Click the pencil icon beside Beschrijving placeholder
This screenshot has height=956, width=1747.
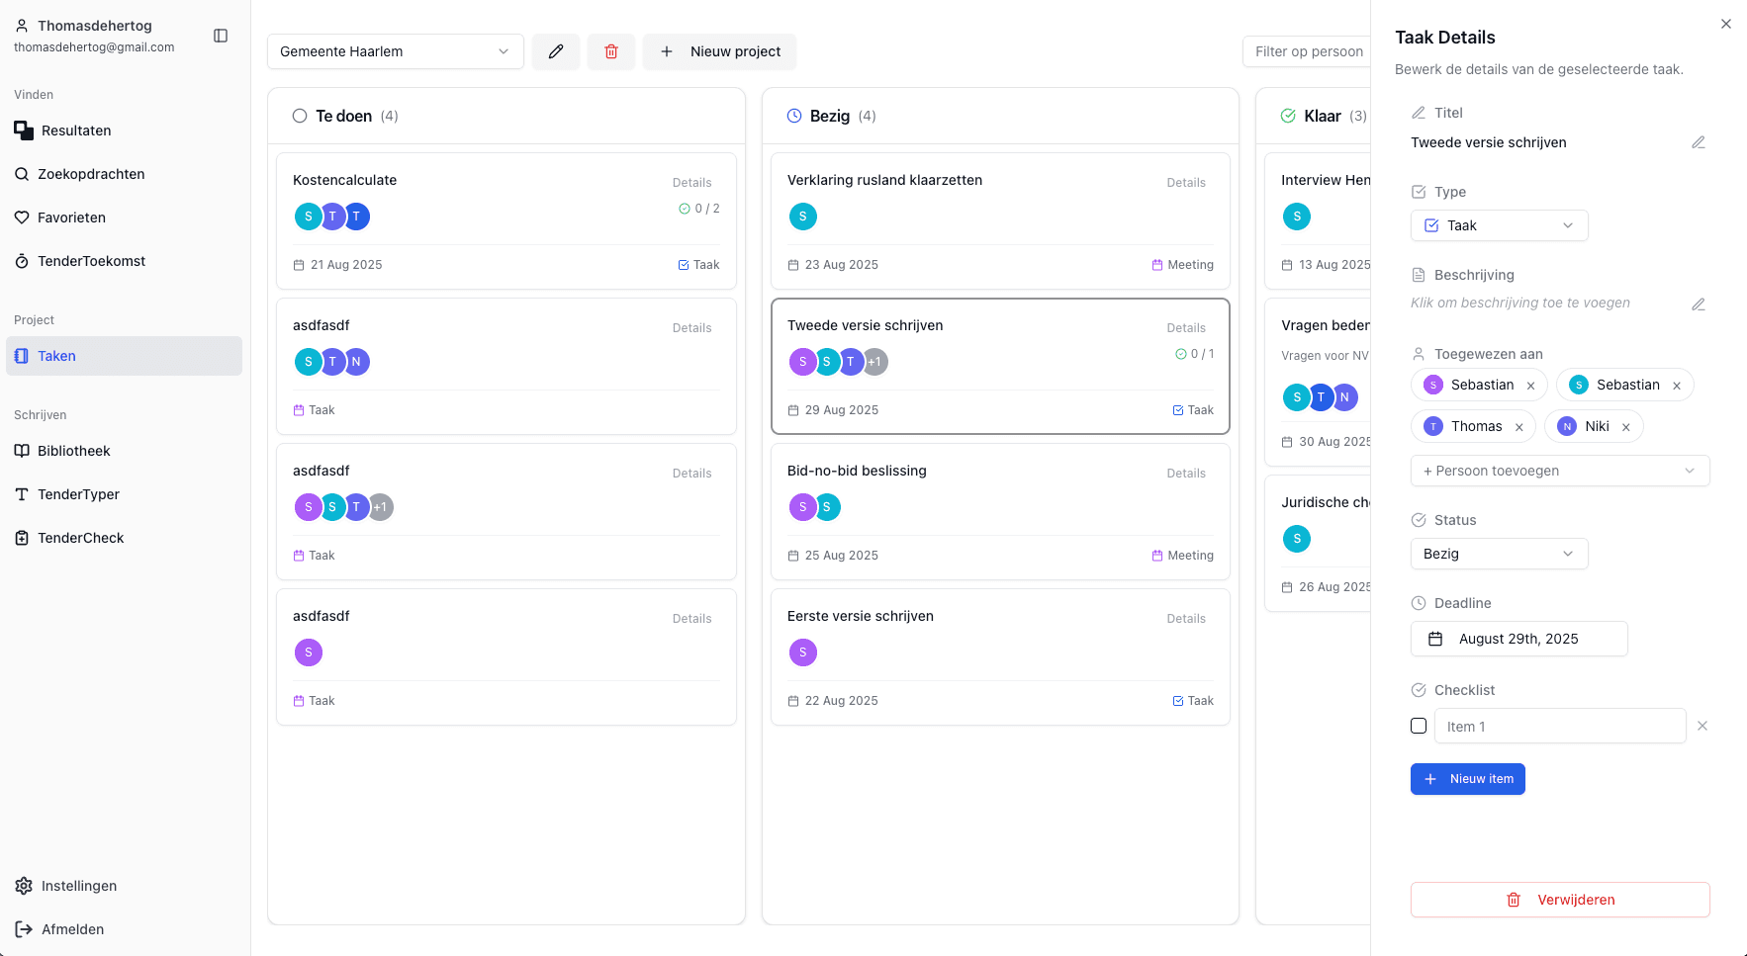pos(1698,304)
